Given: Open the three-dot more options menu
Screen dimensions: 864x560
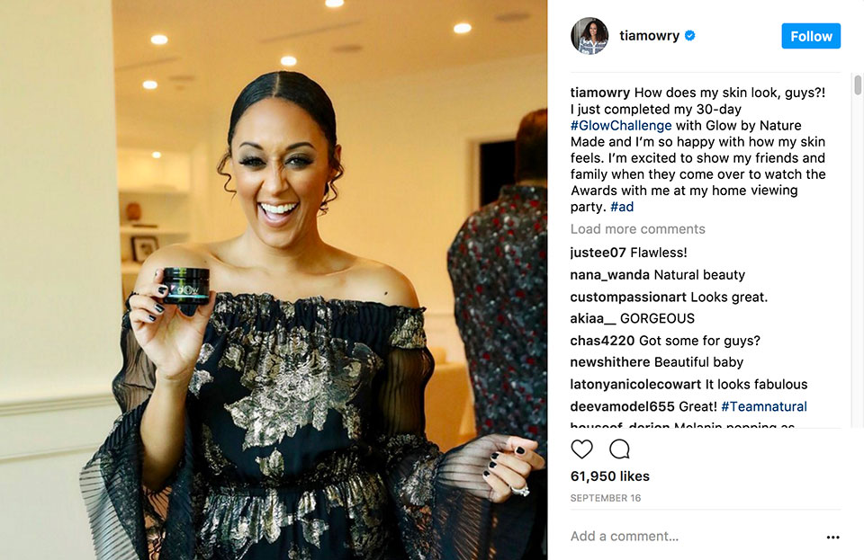Looking at the screenshot, I should click(833, 537).
